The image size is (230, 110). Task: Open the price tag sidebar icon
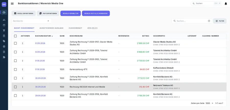[x=4, y=41]
